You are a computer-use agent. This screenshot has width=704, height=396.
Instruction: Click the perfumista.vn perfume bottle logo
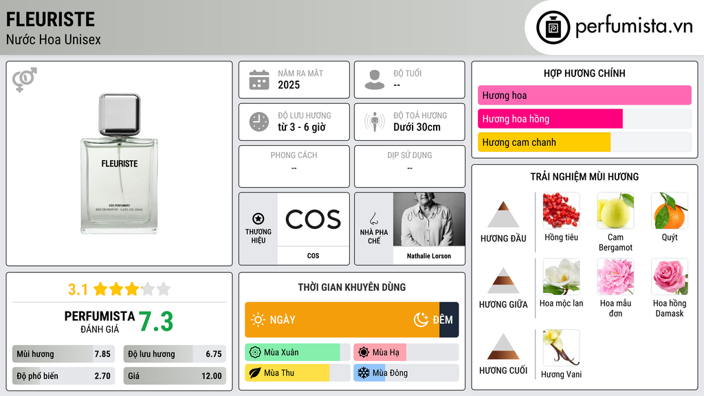point(553,27)
